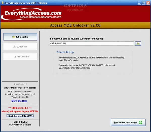The width and height of the screenshot is (151, 132).
Task: Click here to BUY NOW button
Action: point(20,116)
